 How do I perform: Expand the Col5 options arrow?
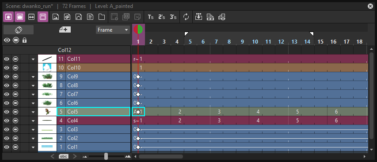click(x=33, y=112)
